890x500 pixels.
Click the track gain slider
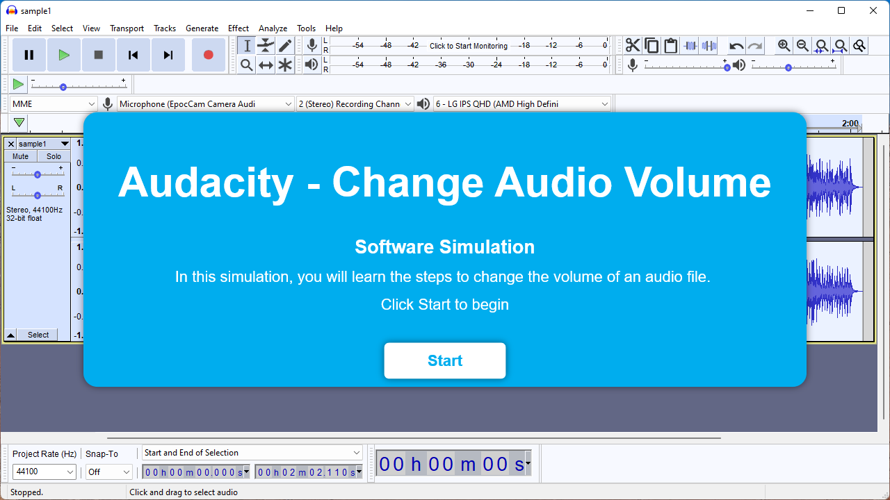pyautogui.click(x=37, y=174)
